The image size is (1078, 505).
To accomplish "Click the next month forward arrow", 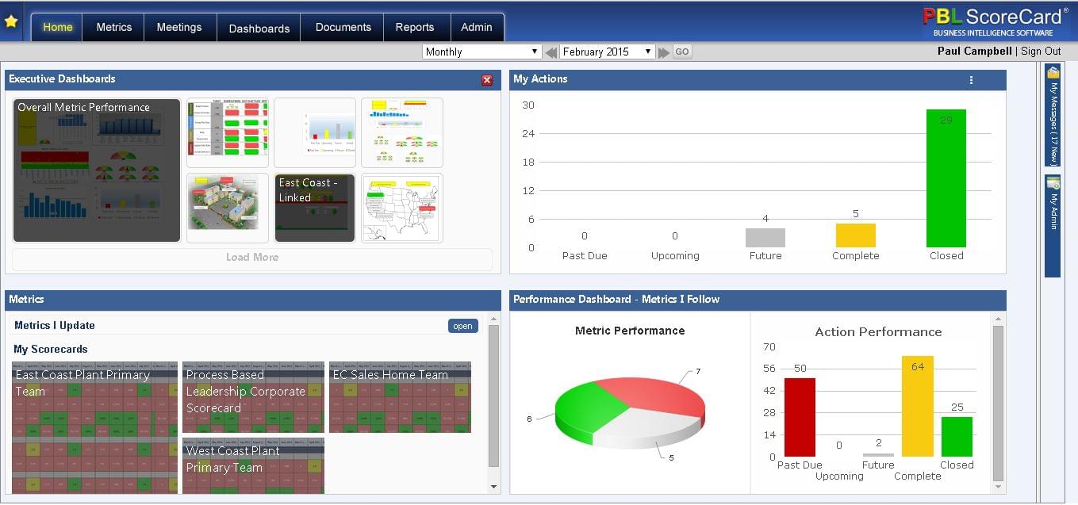I will point(664,51).
